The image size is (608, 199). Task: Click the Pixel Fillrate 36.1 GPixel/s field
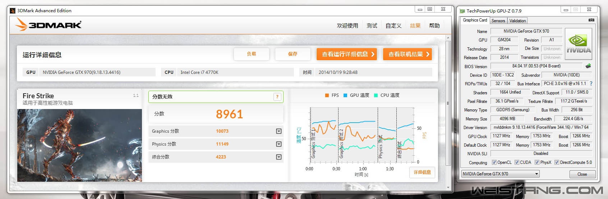507,101
